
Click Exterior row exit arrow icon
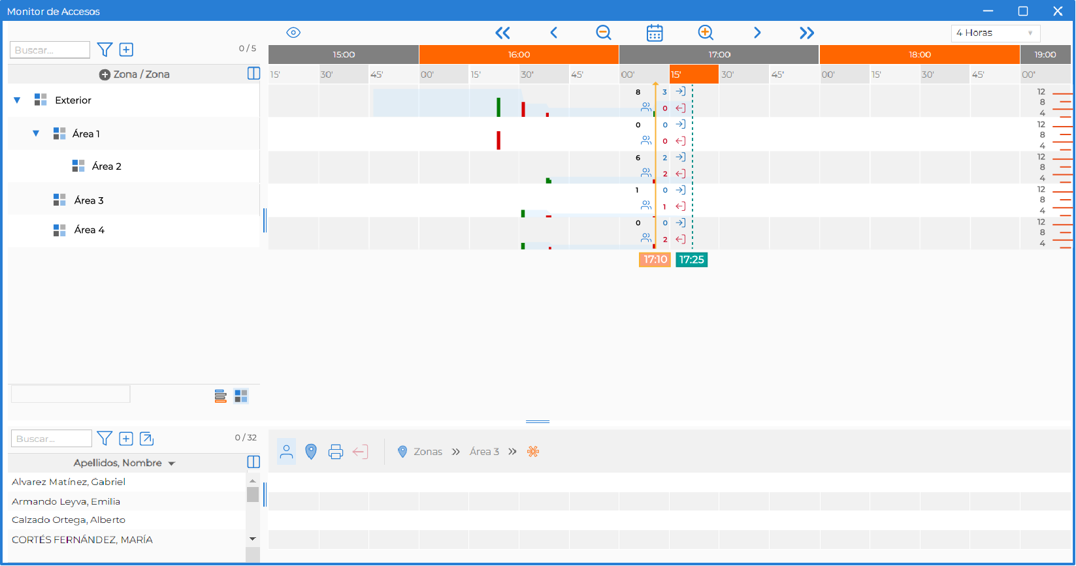[680, 108]
